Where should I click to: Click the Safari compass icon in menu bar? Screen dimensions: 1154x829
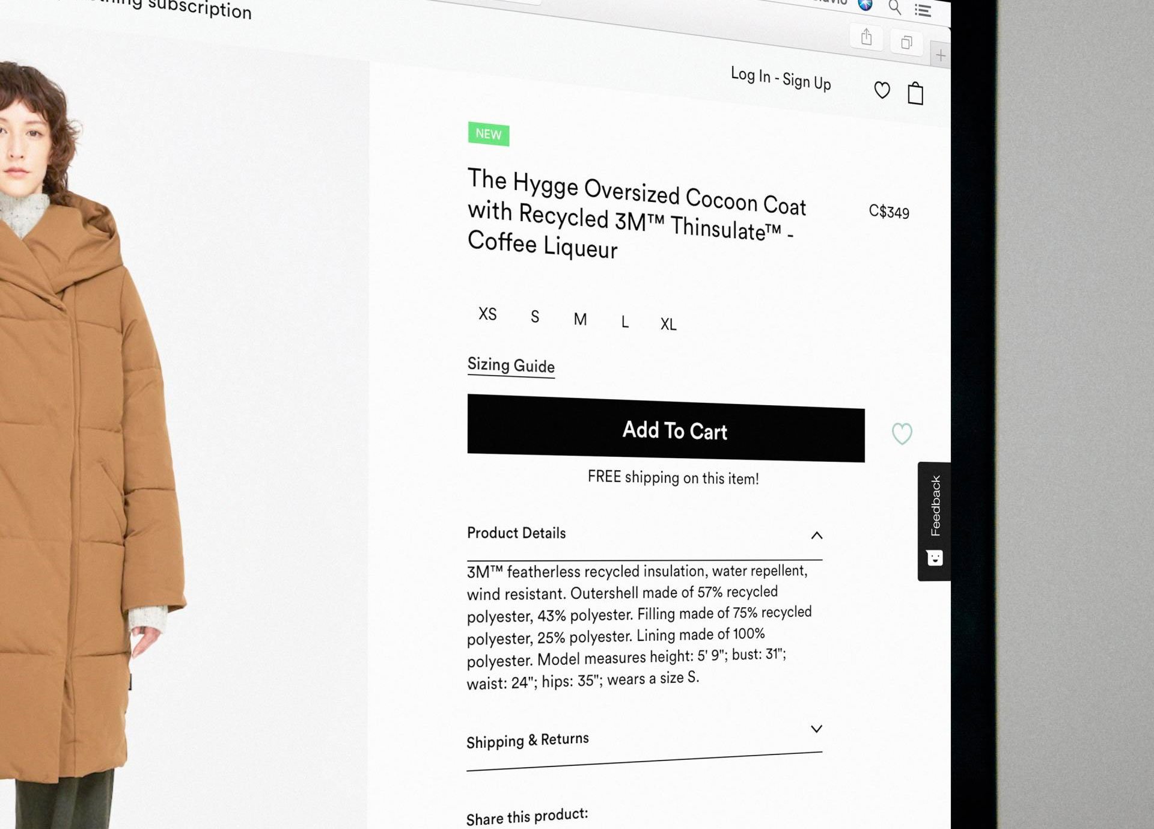[x=865, y=4]
